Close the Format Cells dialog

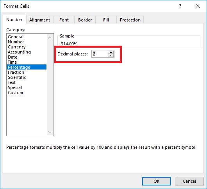pyautogui.click(x=198, y=6)
